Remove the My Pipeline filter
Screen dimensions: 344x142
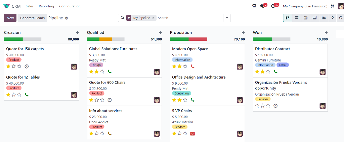click(x=153, y=18)
